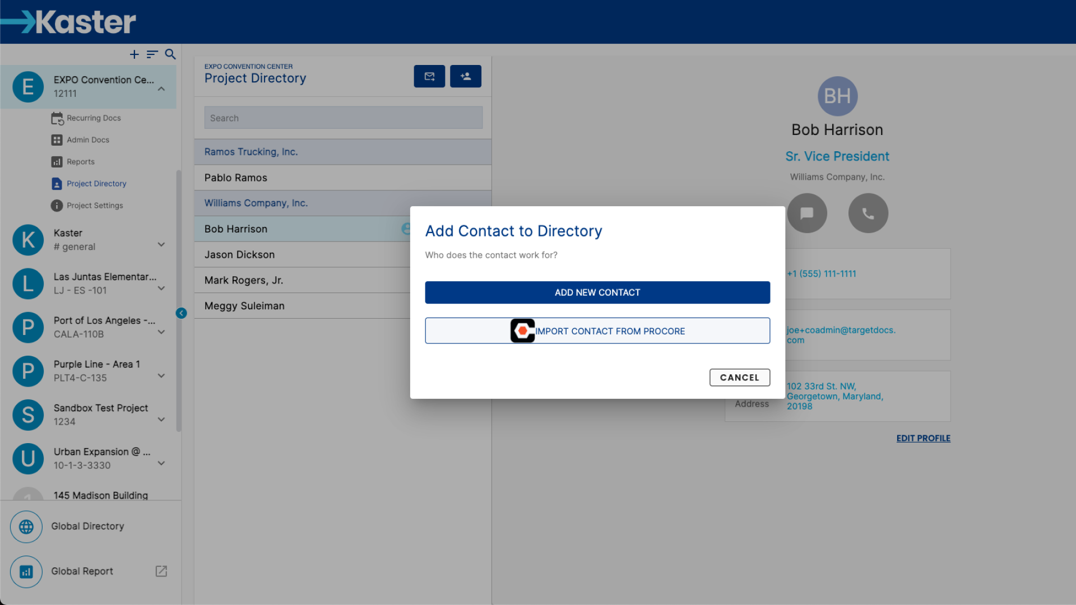Click the phone call icon for Bob Harrison
Image resolution: width=1076 pixels, height=605 pixels.
(x=868, y=213)
